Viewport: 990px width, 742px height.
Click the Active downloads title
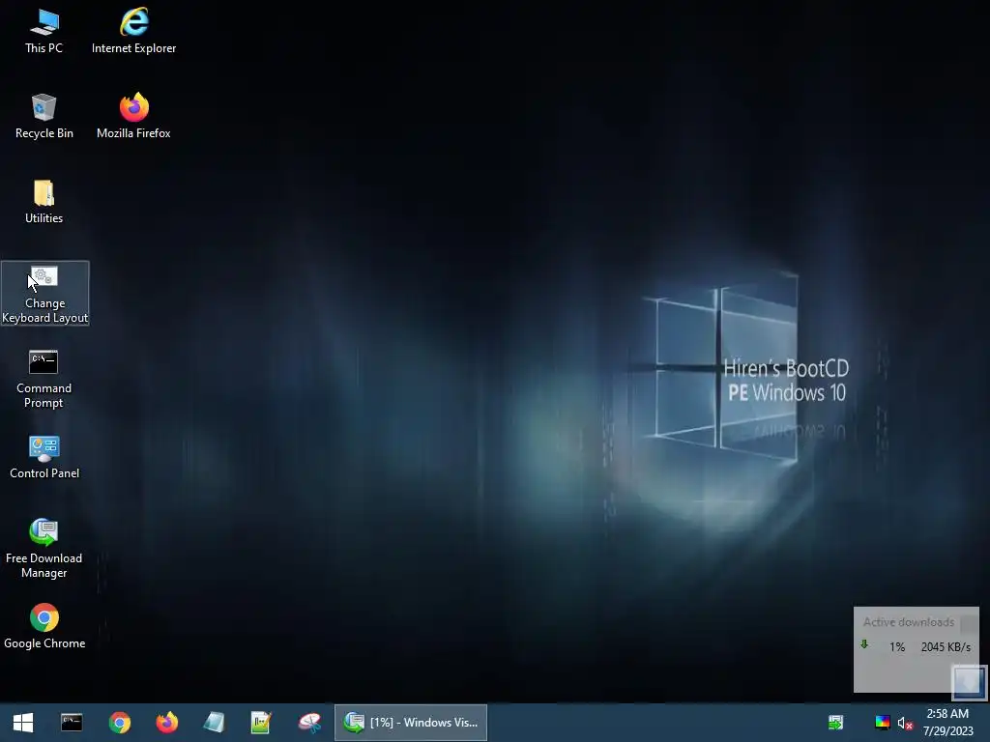click(909, 622)
